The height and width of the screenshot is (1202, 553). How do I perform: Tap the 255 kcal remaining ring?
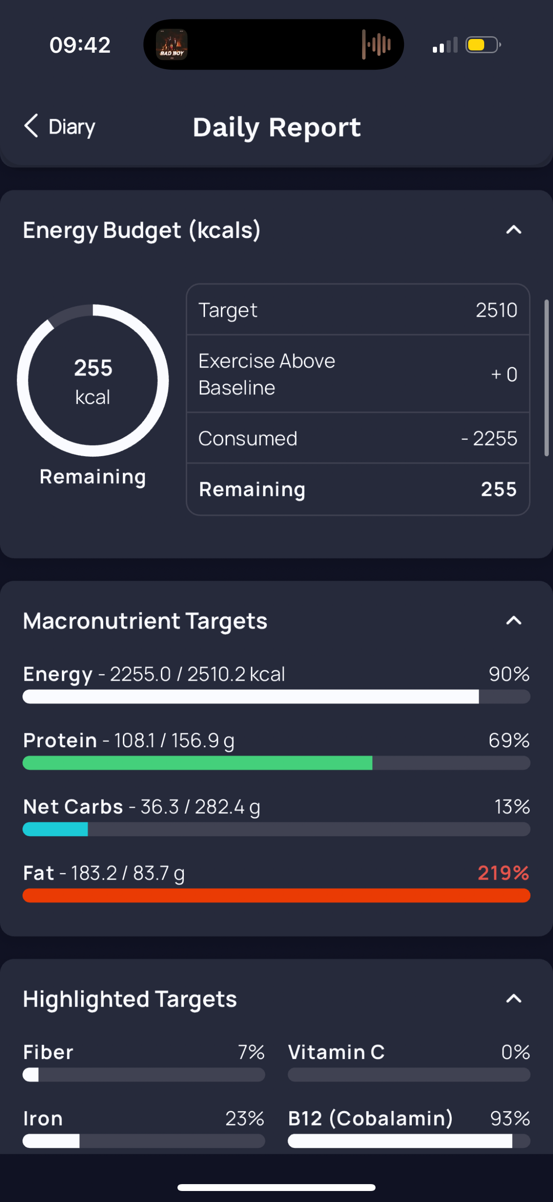(93, 380)
